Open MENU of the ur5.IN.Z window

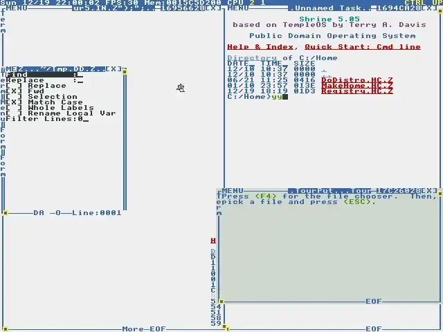point(17,8)
